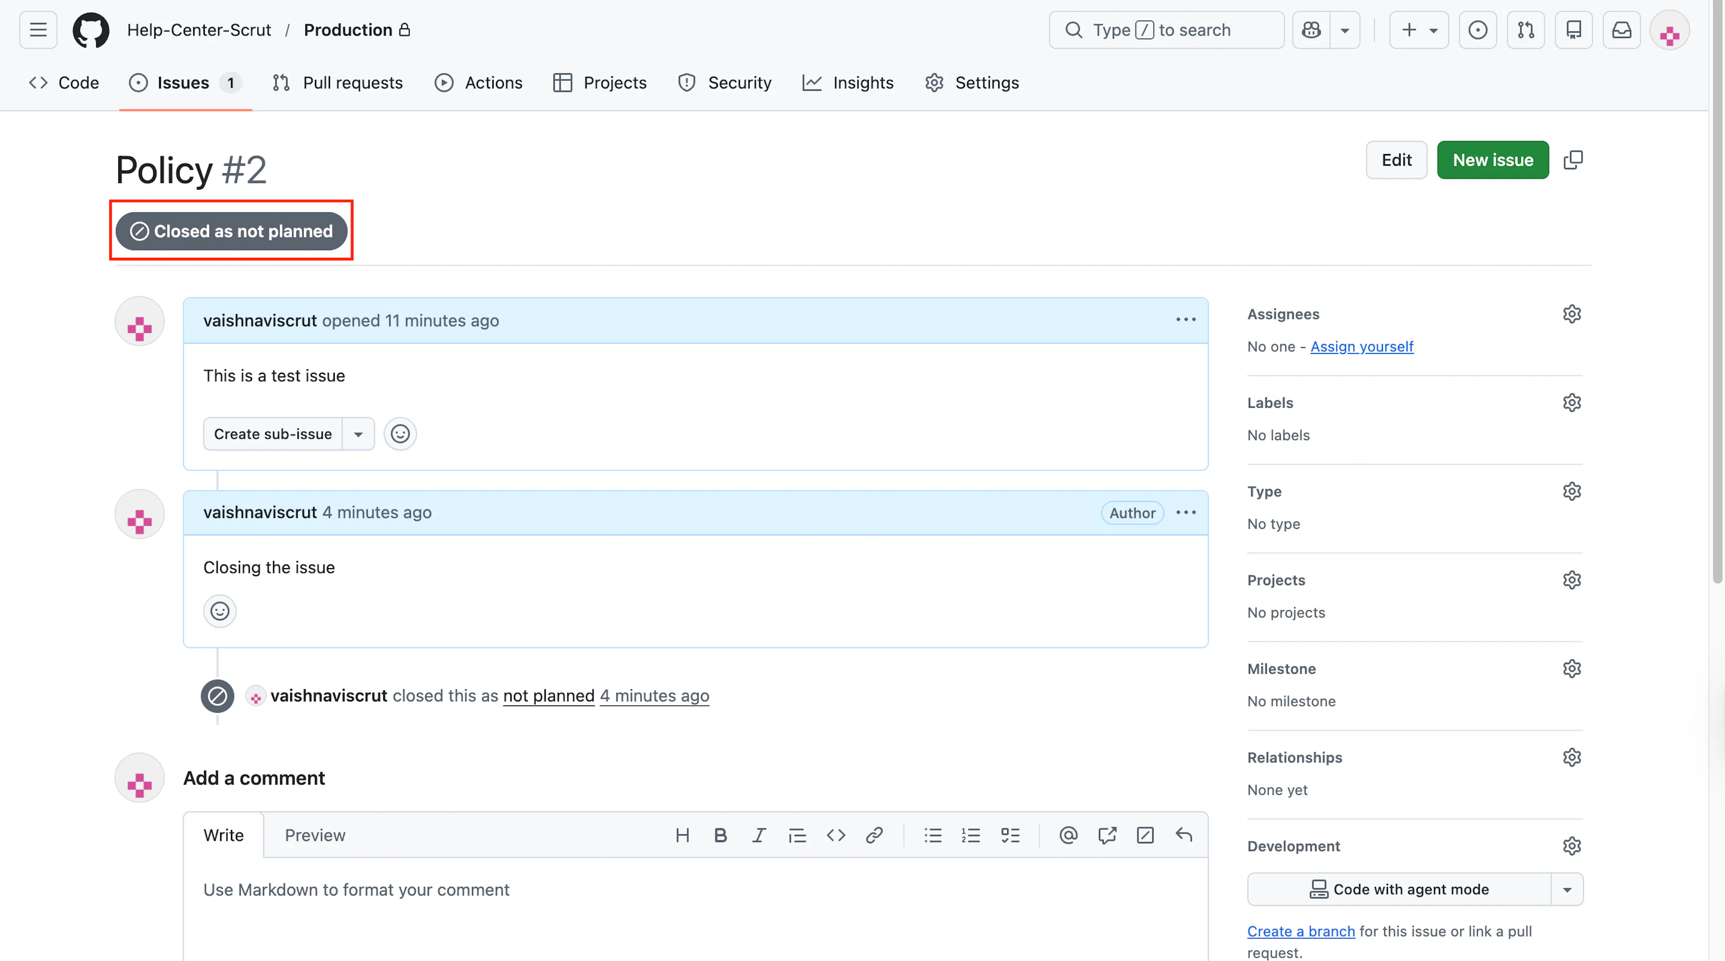Image resolution: width=1725 pixels, height=961 pixels.
Task: Expand the Create sub-issue dropdown arrow
Action: [x=358, y=434]
